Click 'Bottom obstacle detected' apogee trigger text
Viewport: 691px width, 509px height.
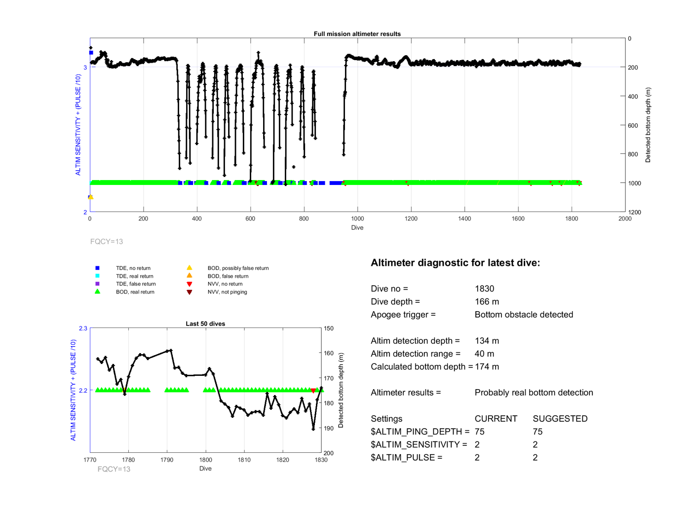pos(524,314)
